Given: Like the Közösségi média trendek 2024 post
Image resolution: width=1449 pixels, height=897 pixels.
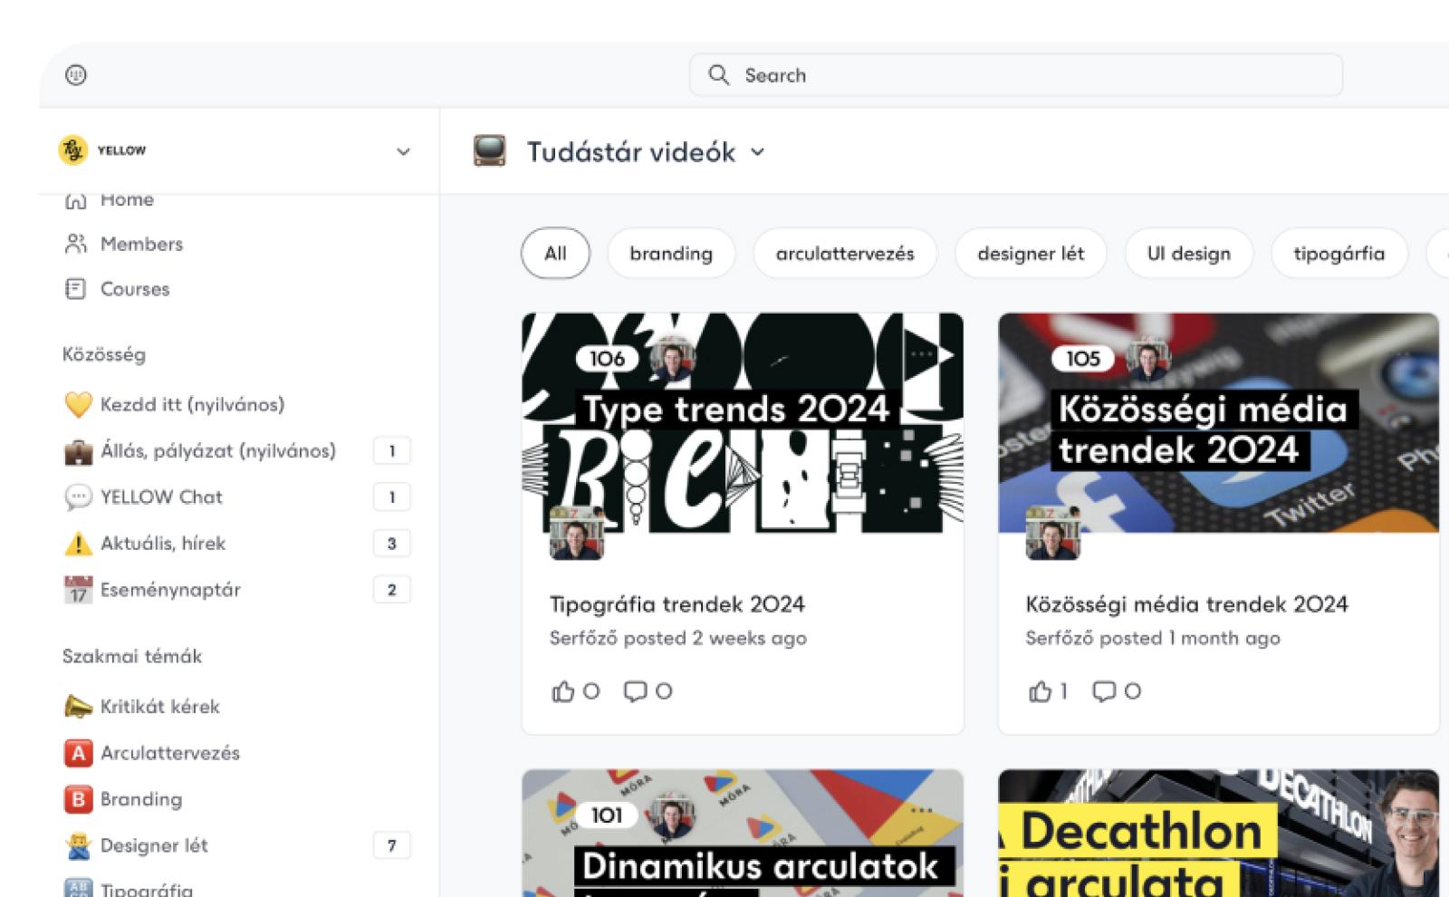Looking at the screenshot, I should point(1039,691).
